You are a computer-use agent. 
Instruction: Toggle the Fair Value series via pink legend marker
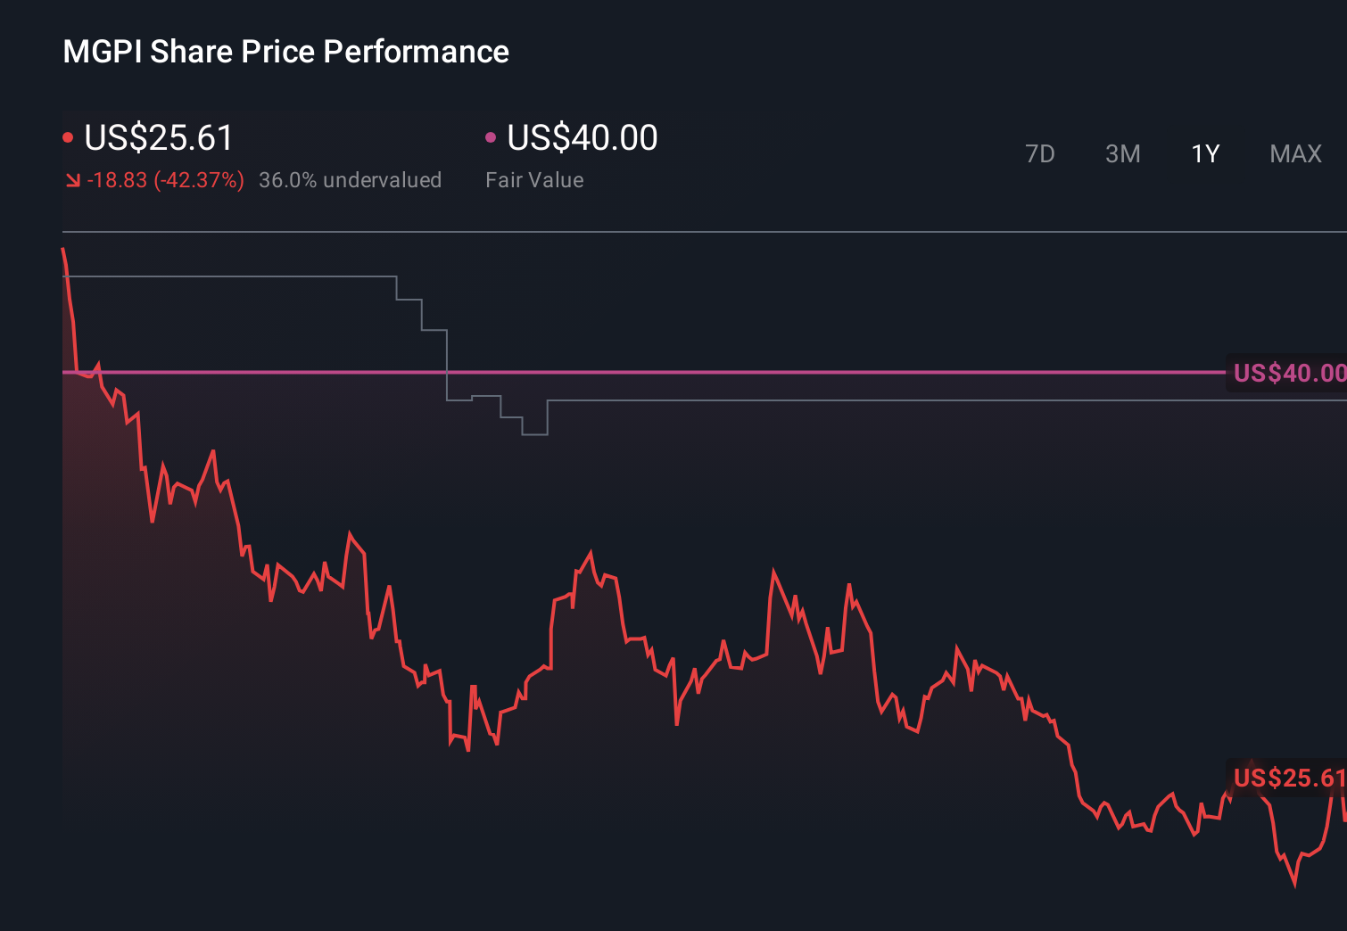pyautogui.click(x=490, y=136)
